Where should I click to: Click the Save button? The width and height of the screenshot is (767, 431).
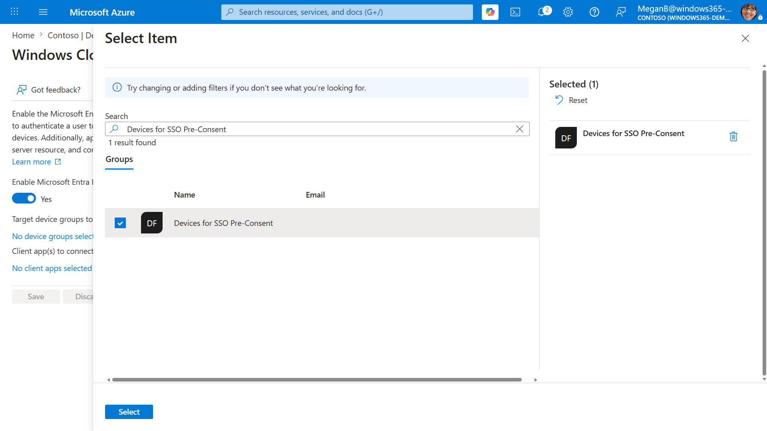point(36,297)
